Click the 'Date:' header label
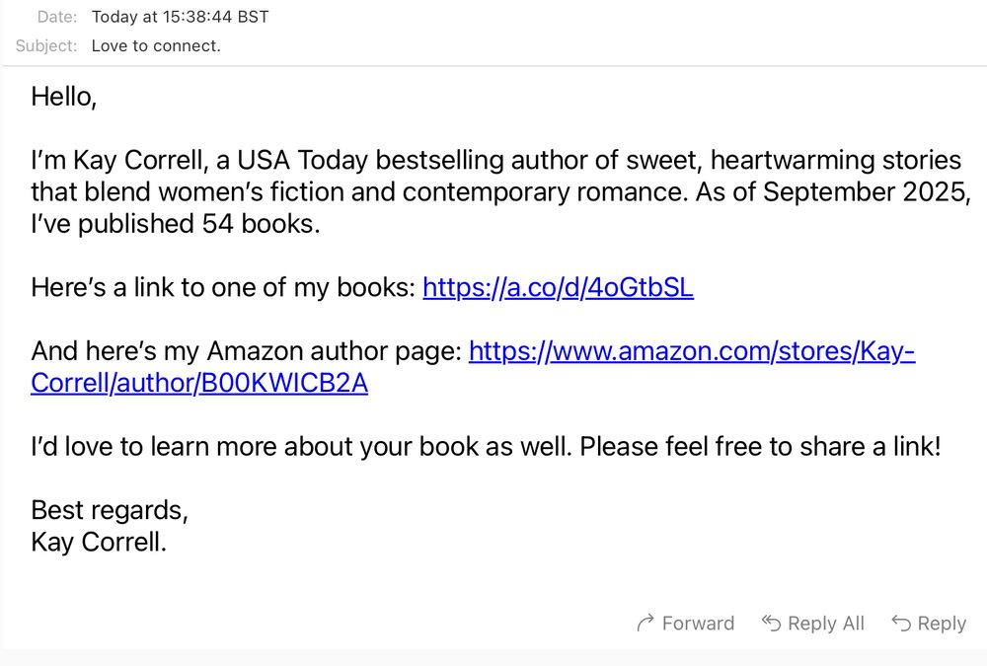Viewport: 987px width, 666px height. 56,17
